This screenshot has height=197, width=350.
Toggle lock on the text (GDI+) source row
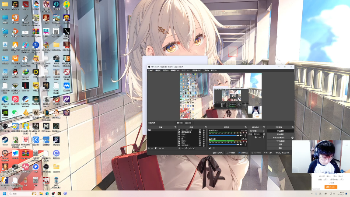click(x=204, y=130)
